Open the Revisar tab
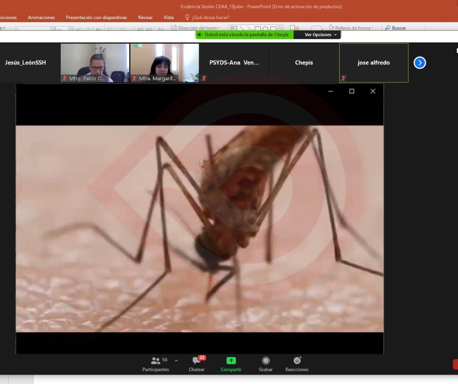Screen dimensions: 458x384 click(x=145, y=18)
